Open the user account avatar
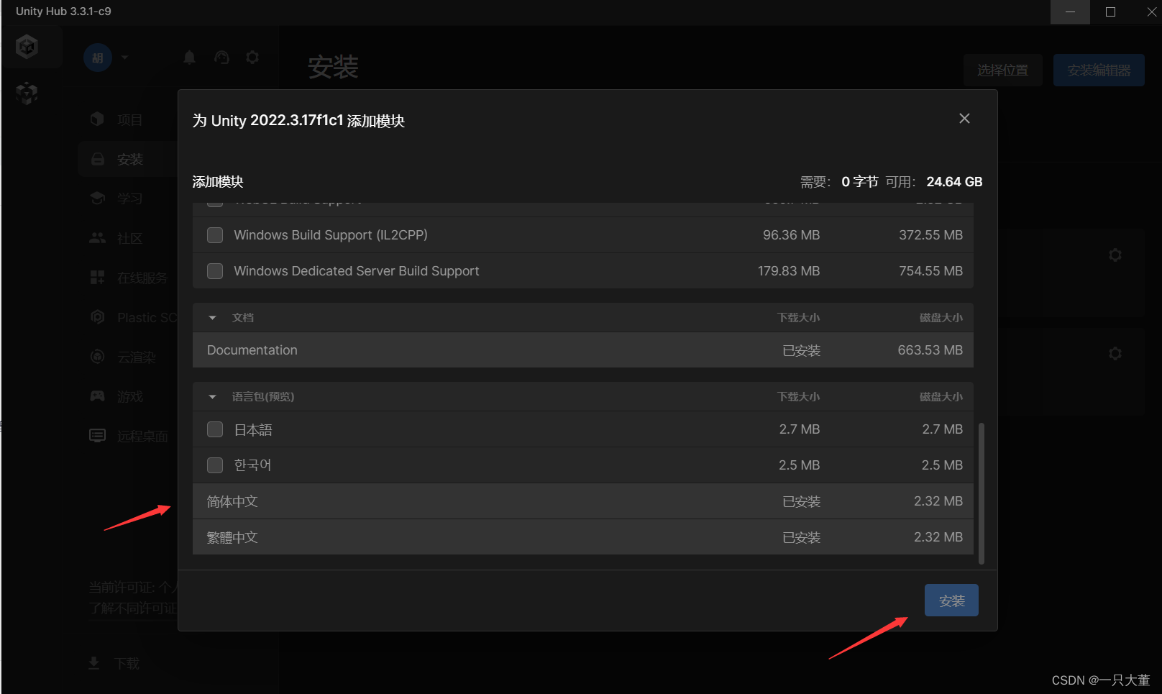1162x694 pixels. [x=98, y=58]
